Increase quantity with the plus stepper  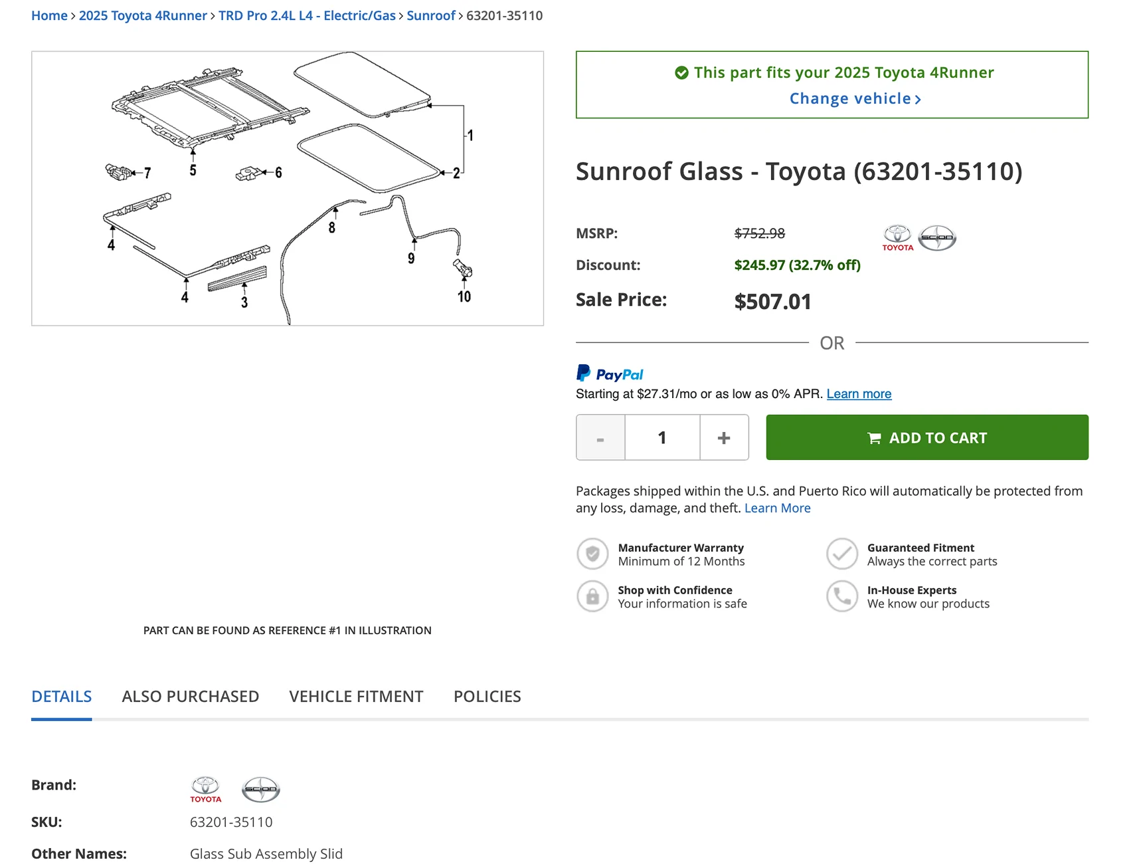coord(724,437)
